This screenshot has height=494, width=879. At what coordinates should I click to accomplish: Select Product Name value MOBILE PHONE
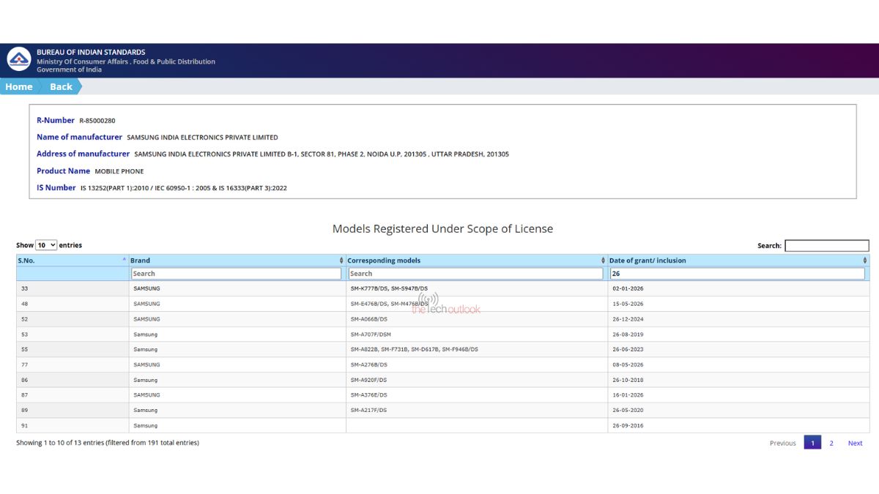(x=119, y=171)
